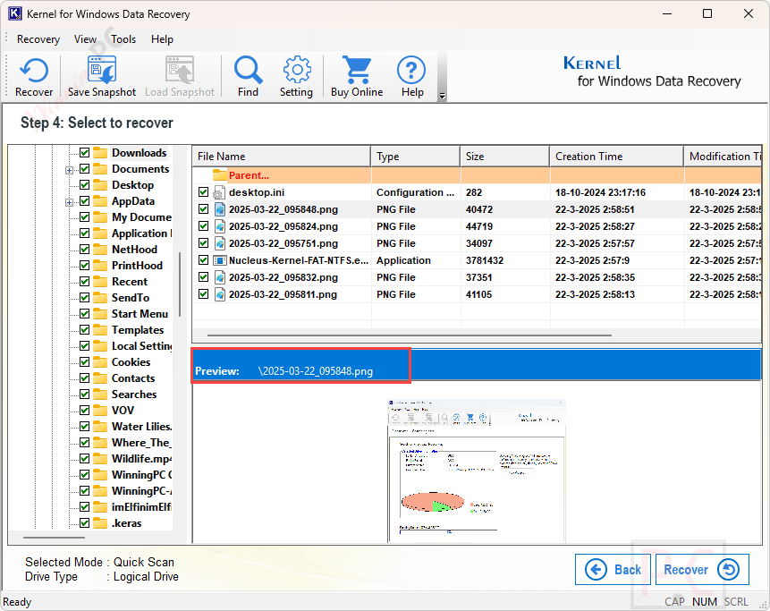Click the Modification Time column header
Screen dimensions: 770x611
723,157
